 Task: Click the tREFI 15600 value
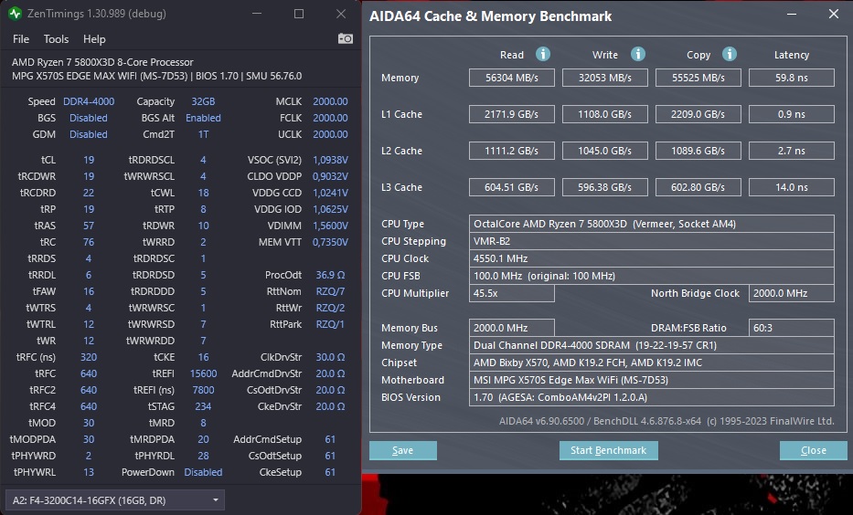pos(203,373)
